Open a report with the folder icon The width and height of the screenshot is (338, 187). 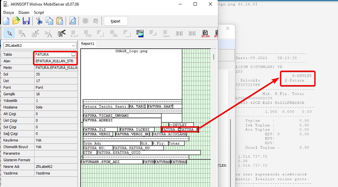coord(16,21)
